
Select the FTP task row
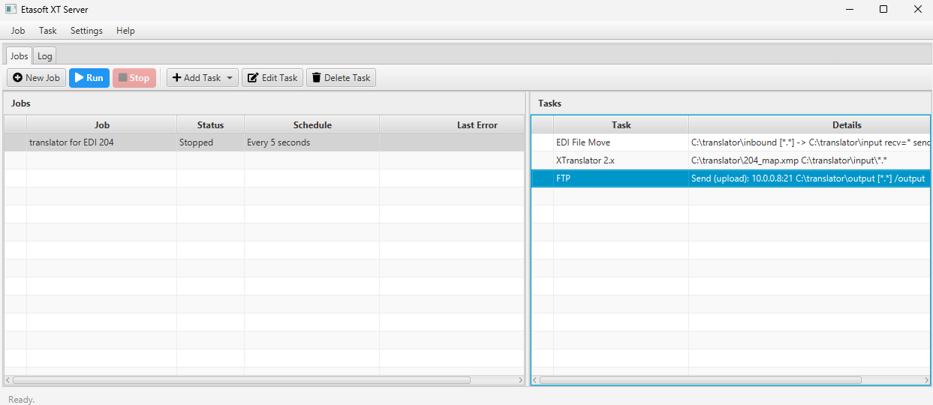pyautogui.click(x=730, y=178)
